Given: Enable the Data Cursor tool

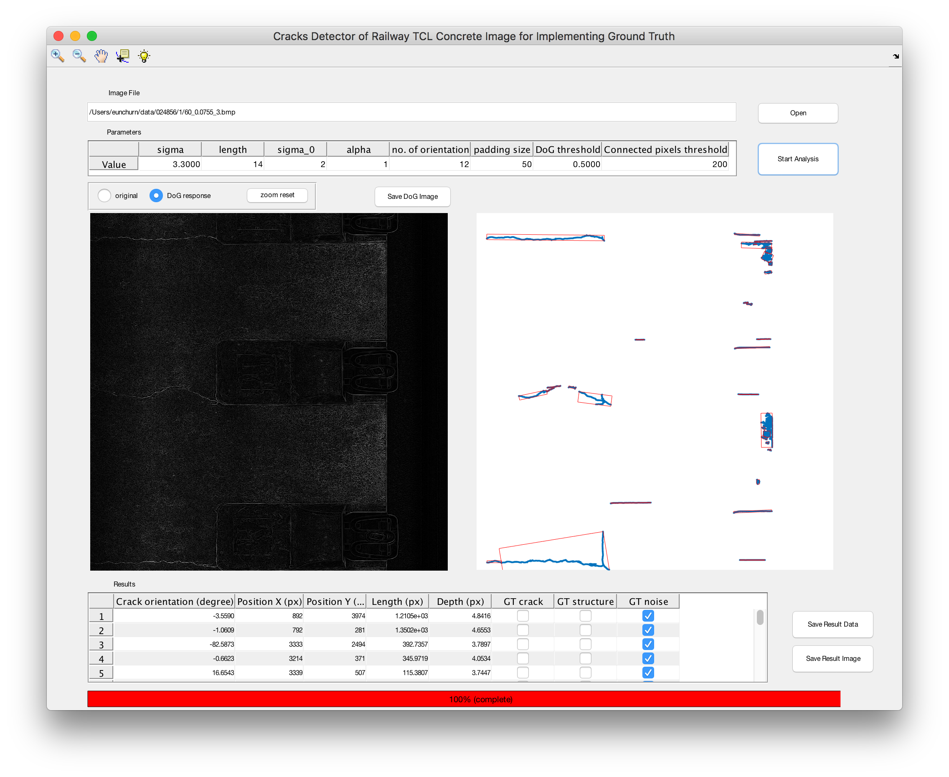Looking at the screenshot, I should (123, 56).
